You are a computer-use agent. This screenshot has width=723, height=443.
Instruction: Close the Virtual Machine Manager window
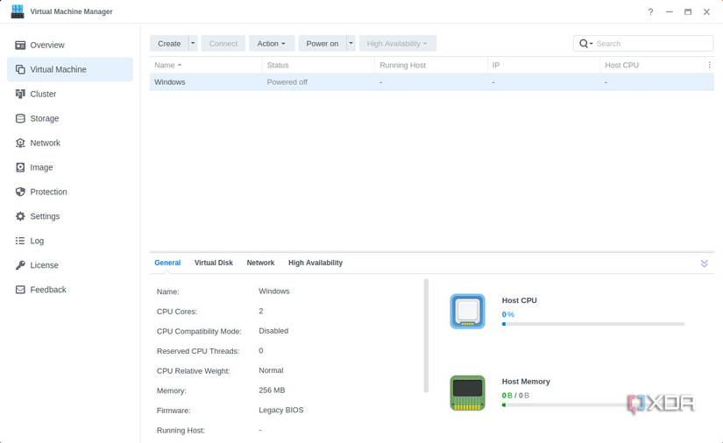point(706,12)
